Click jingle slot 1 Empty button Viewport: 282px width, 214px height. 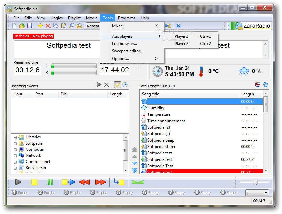[20, 193]
